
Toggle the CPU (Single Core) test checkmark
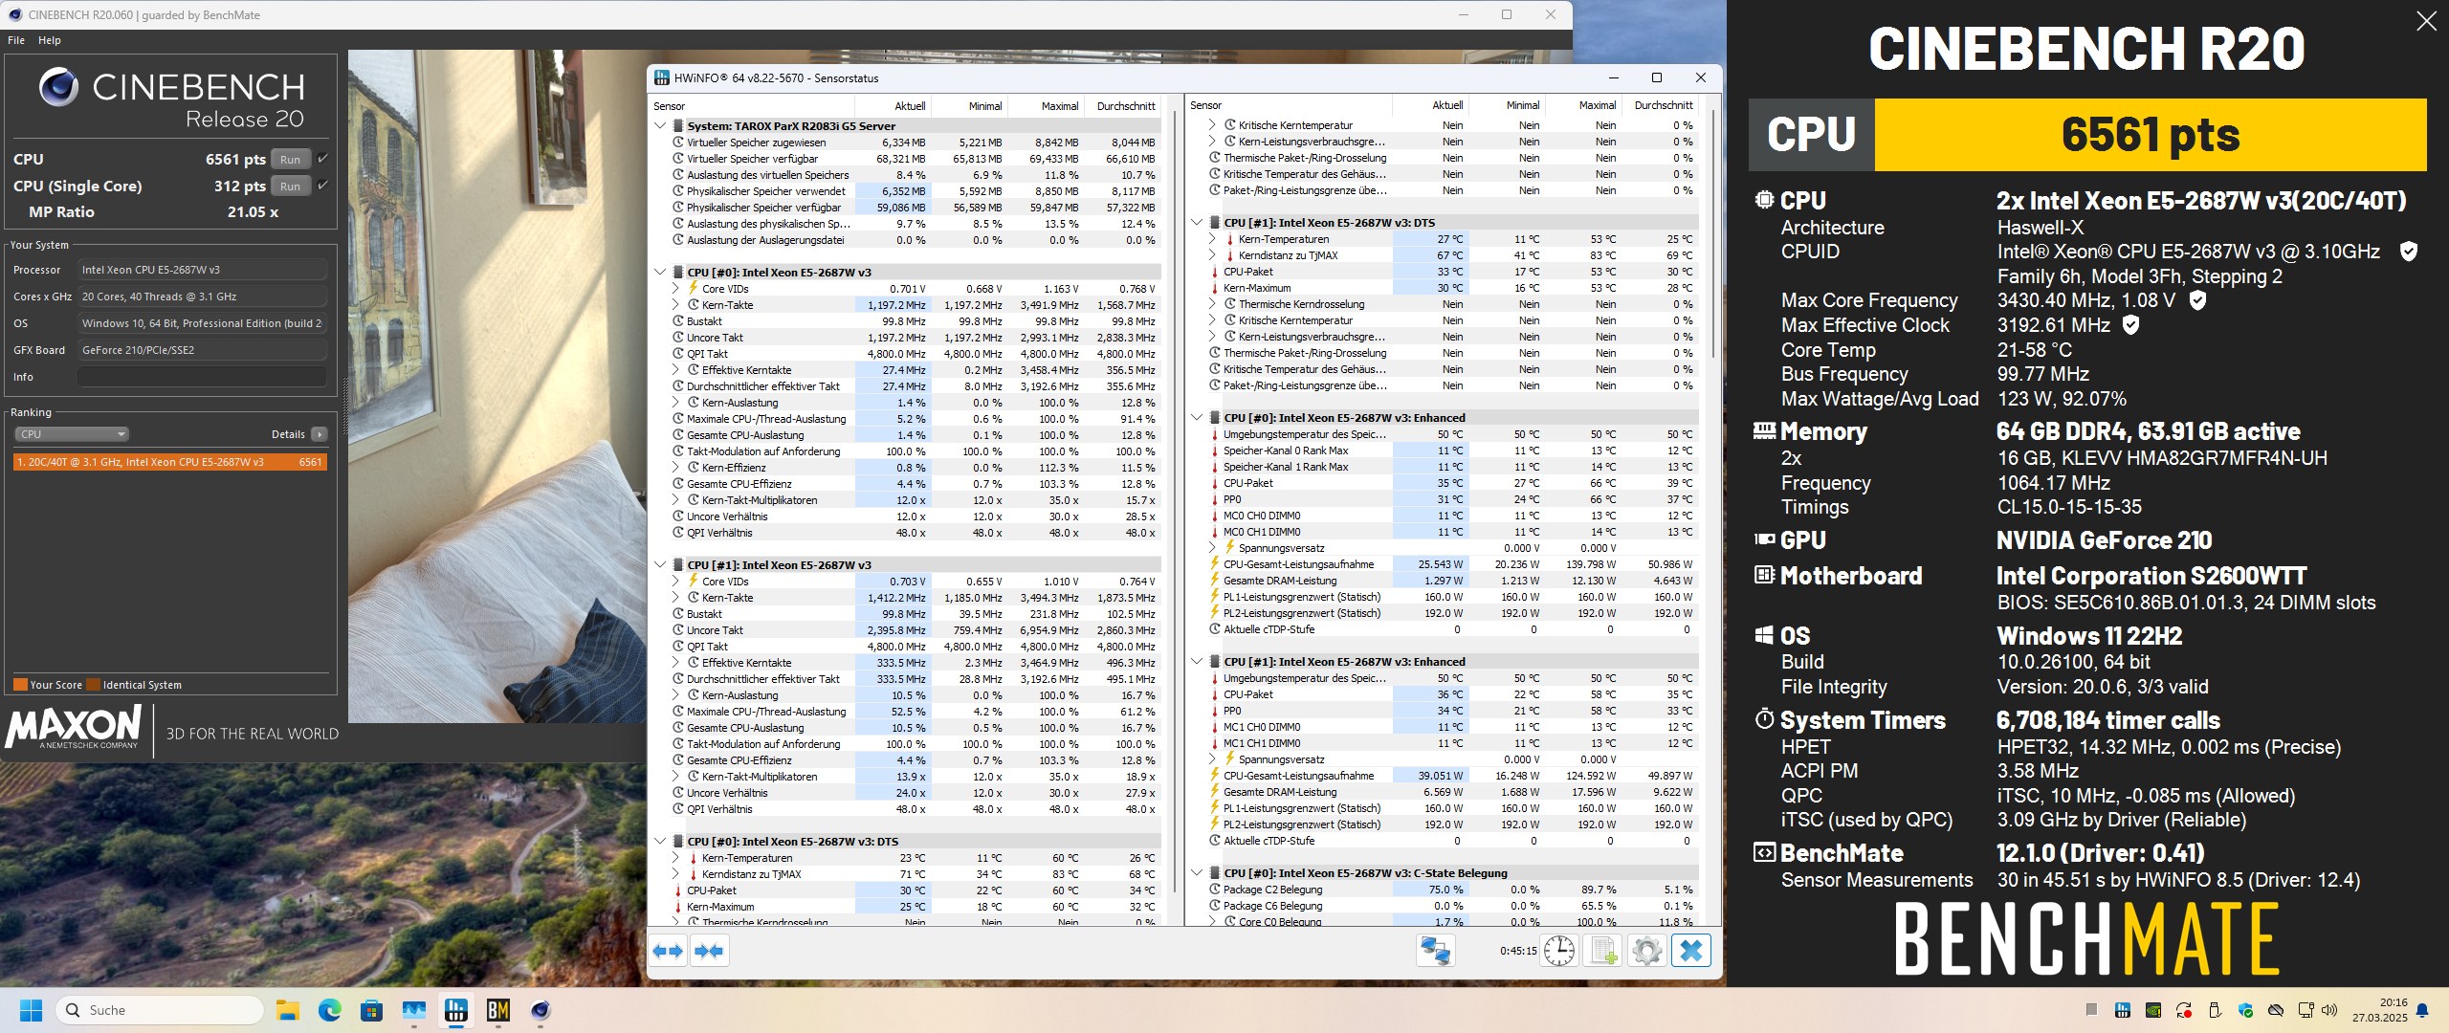(322, 186)
